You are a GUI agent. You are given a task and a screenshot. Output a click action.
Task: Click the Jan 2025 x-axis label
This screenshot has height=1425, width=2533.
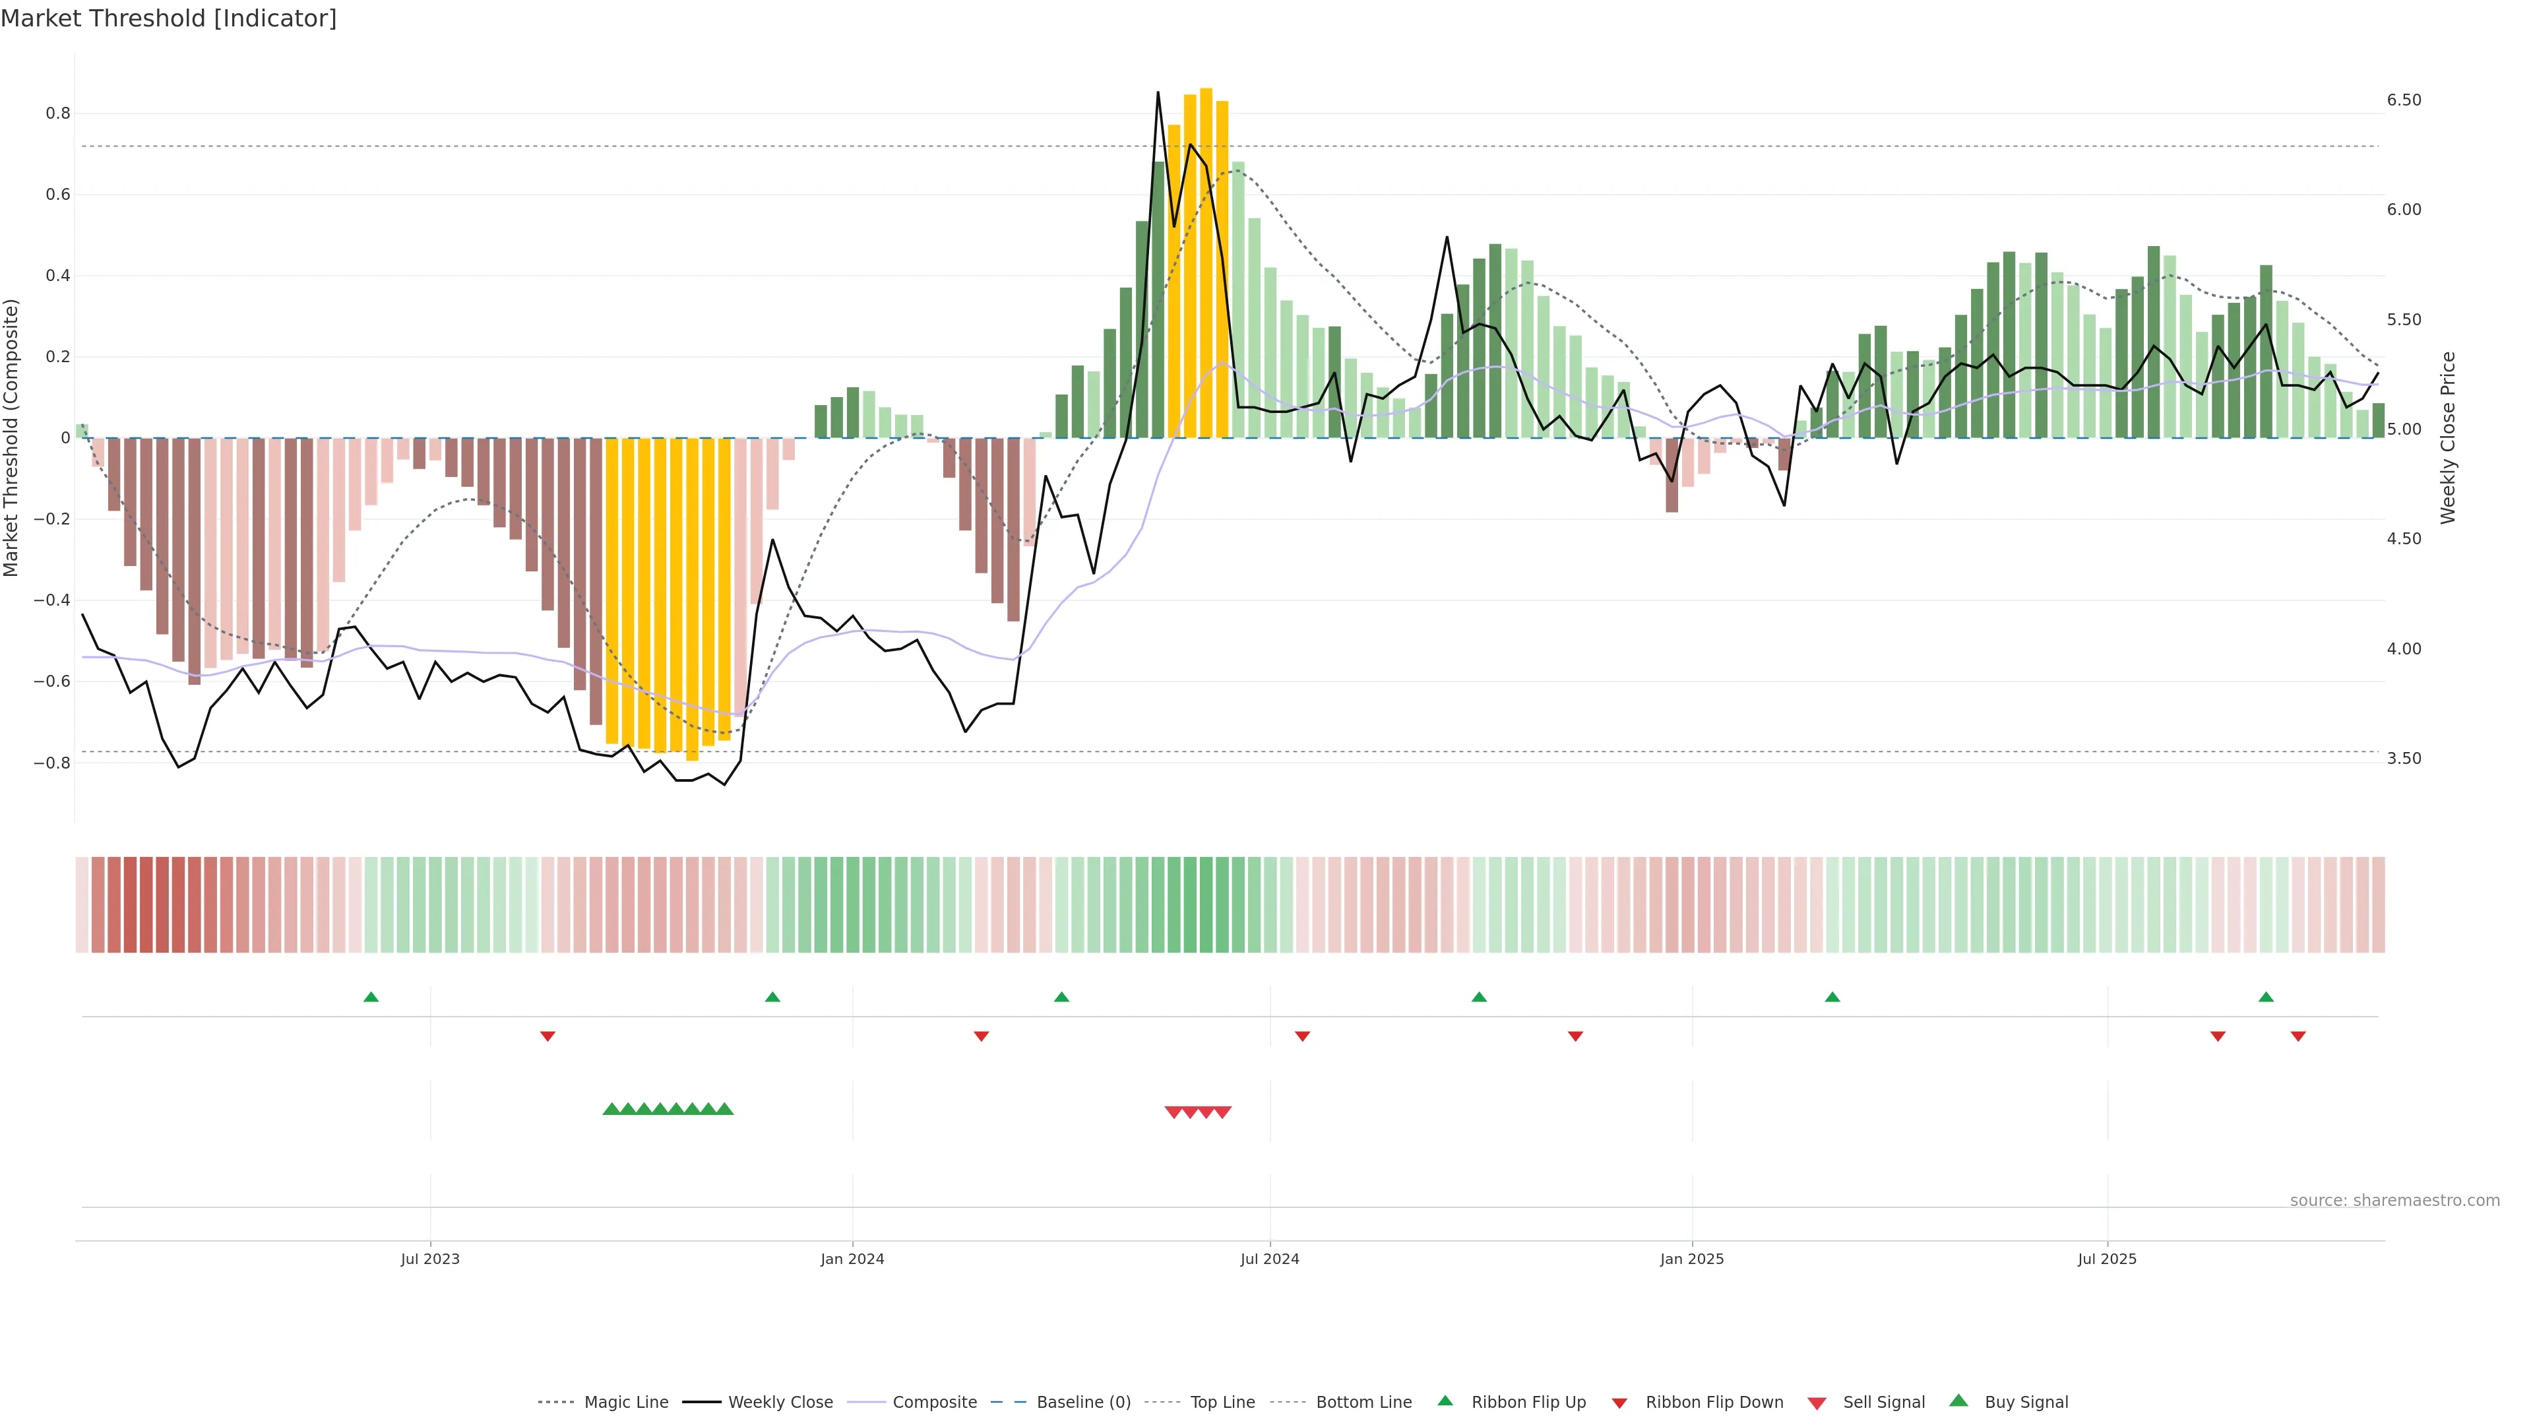pyautogui.click(x=1691, y=1259)
